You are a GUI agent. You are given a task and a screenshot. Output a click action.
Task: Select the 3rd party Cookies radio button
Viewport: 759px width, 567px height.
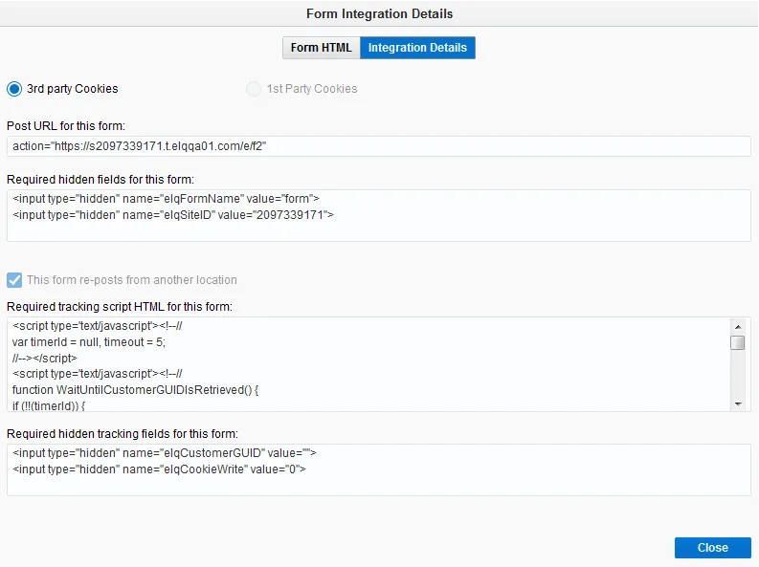click(x=14, y=89)
